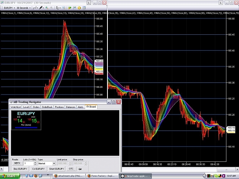Click the Lots quantity input field
The image size is (239, 179).
tap(29, 163)
